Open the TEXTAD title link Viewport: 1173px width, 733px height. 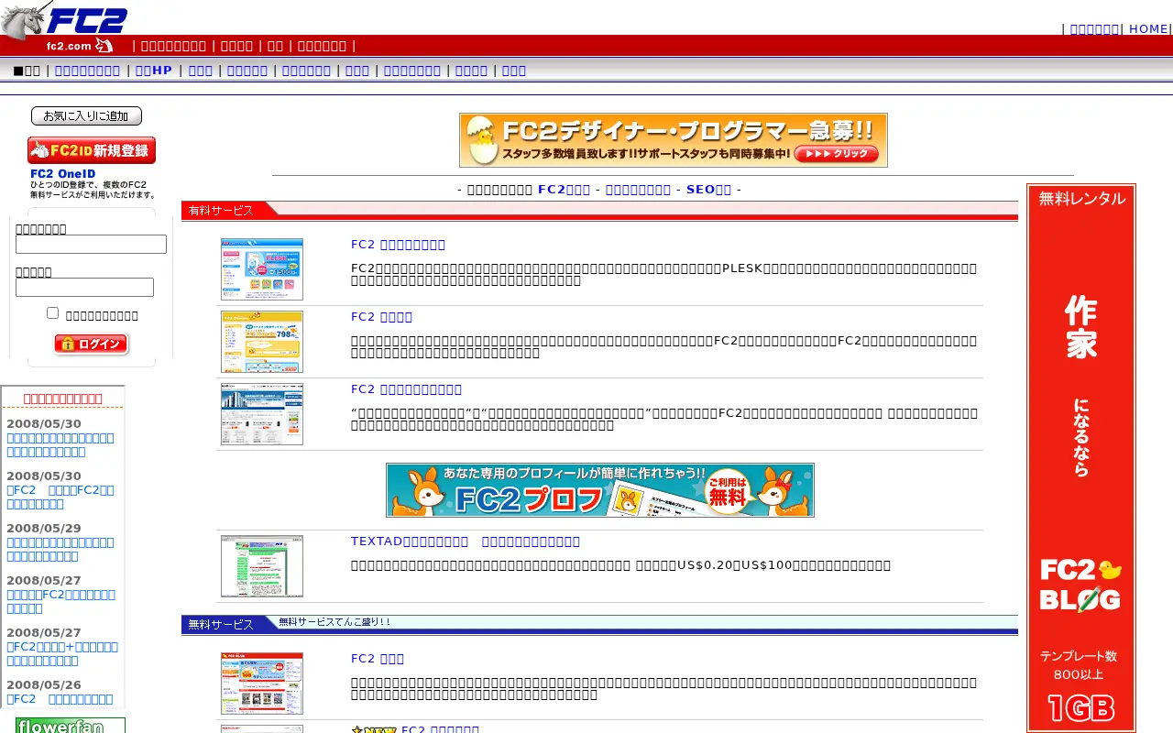466,542
